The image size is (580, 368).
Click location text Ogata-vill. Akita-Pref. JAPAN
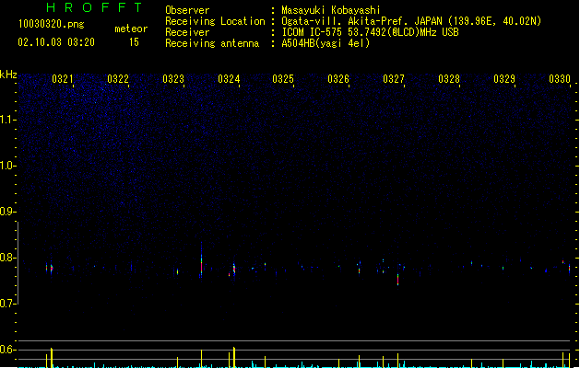click(x=361, y=21)
